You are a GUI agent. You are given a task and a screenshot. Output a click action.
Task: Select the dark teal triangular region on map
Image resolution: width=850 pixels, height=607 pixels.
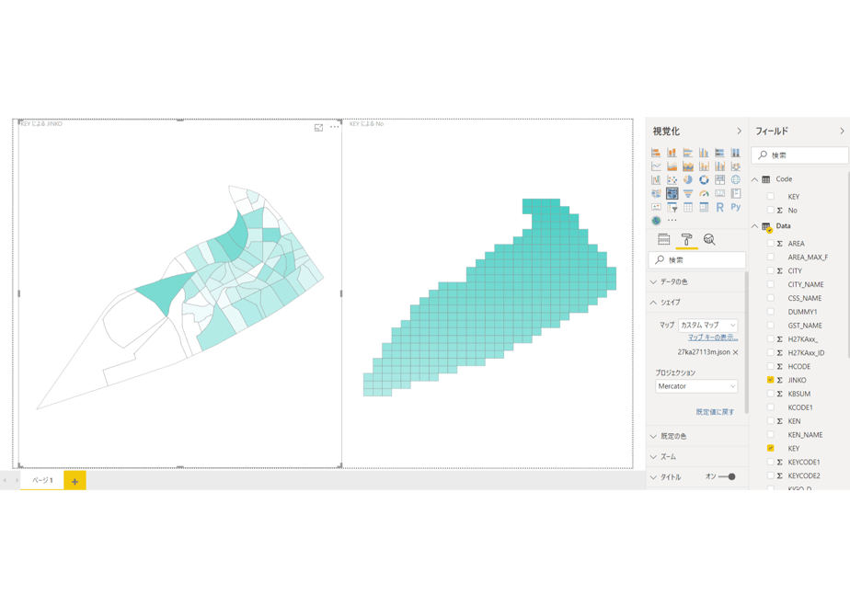click(x=166, y=291)
